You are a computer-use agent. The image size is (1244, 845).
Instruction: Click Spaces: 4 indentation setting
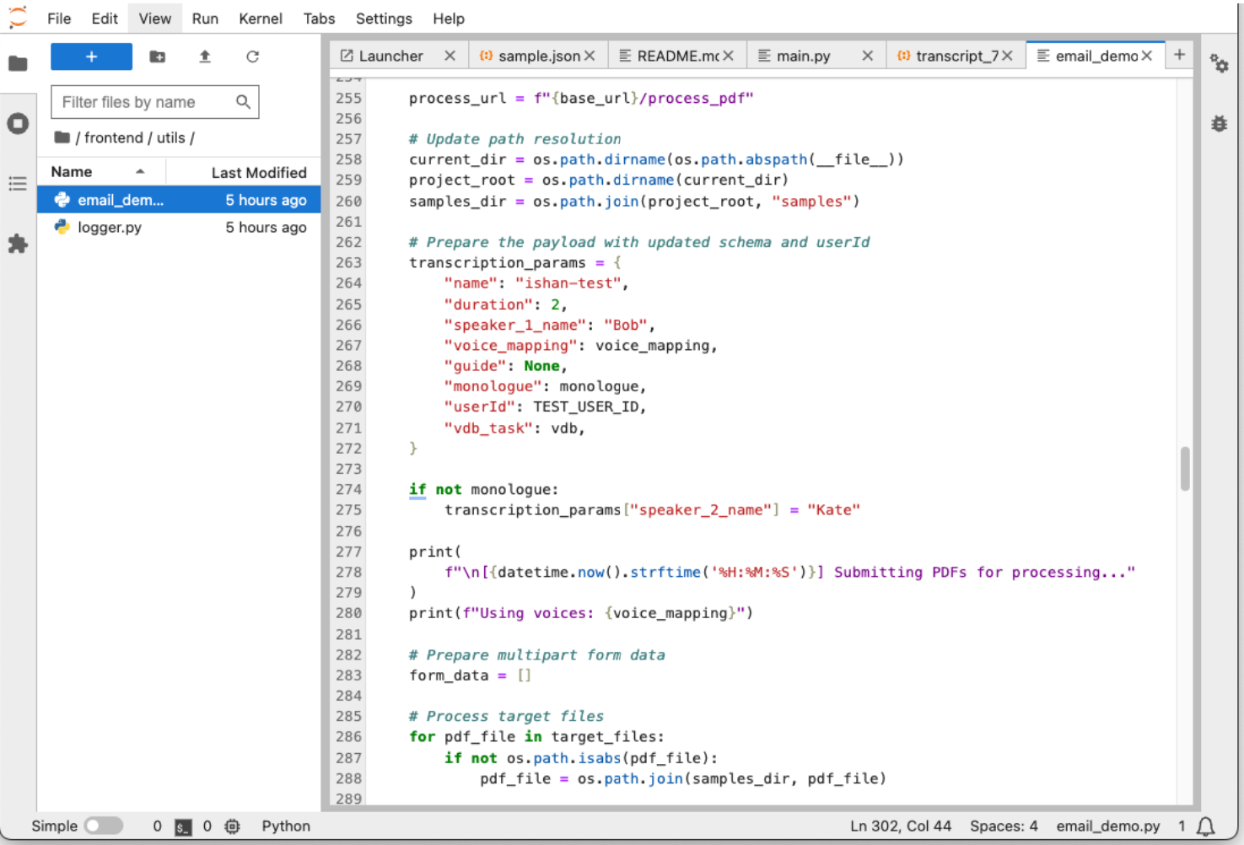point(1003,826)
